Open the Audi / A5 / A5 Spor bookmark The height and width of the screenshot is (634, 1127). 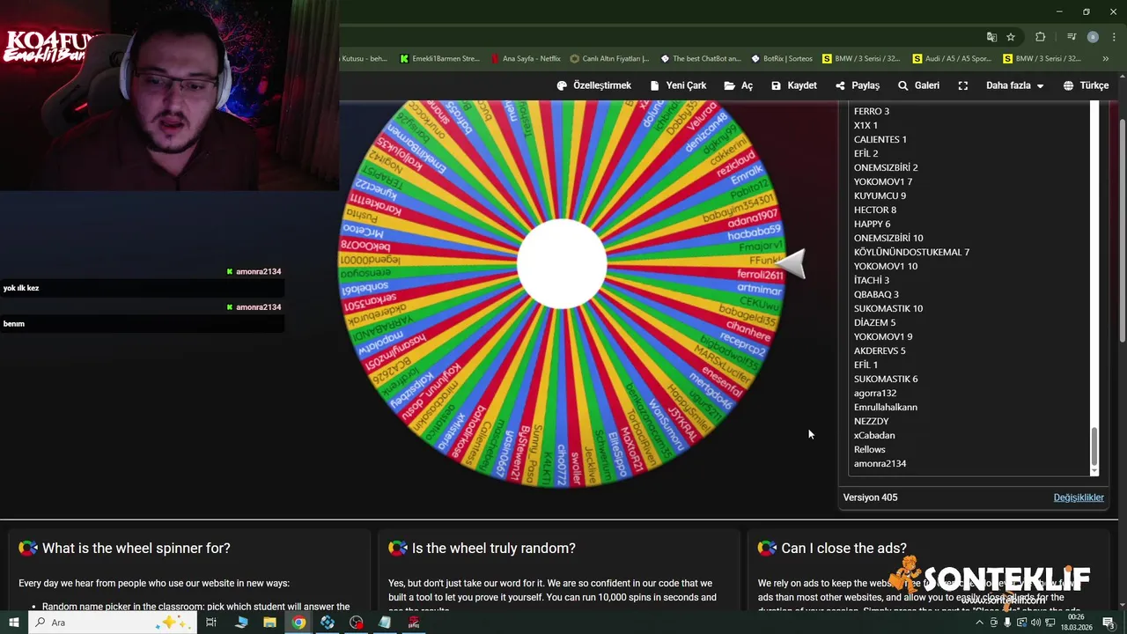point(953,59)
